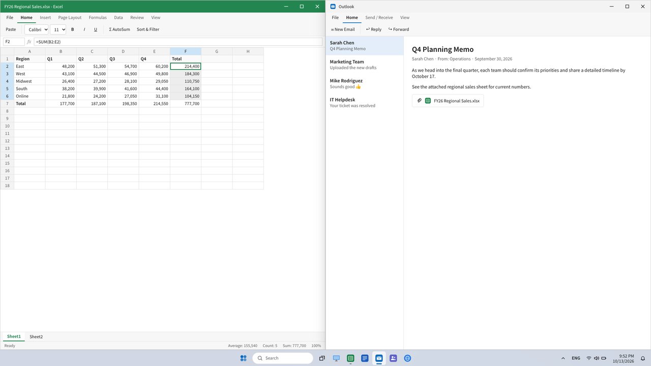Click Forward in Outlook

(399, 29)
